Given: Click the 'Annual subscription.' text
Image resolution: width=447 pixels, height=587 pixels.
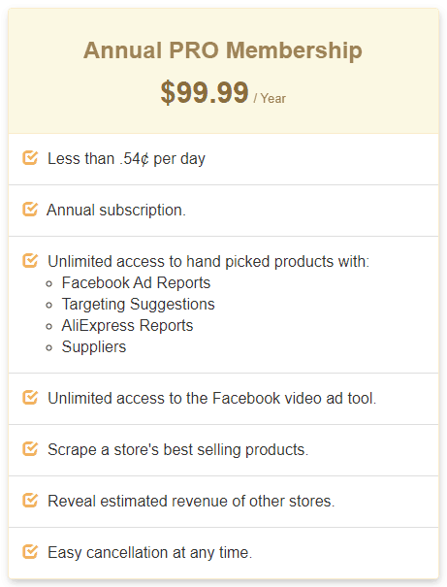Looking at the screenshot, I should [116, 210].
